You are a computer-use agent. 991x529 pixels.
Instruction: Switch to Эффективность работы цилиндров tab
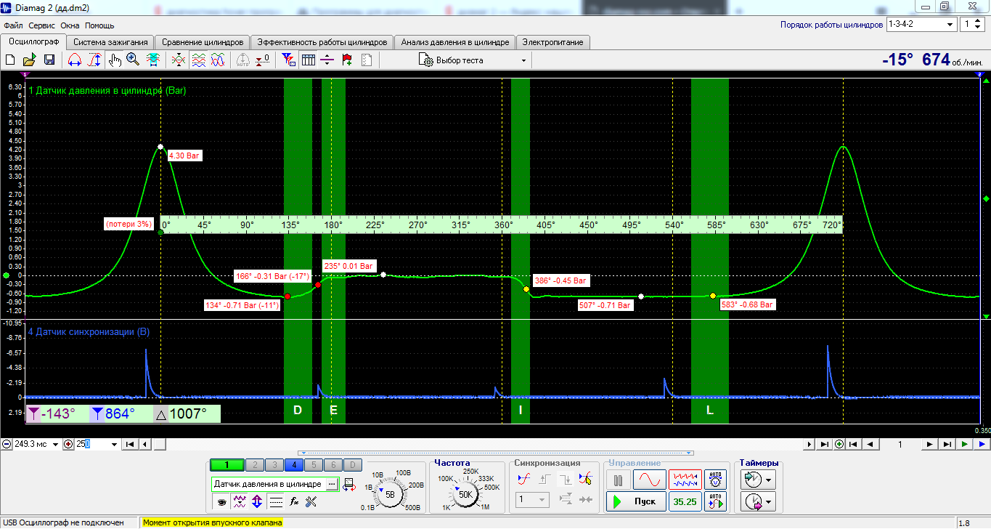tap(323, 42)
